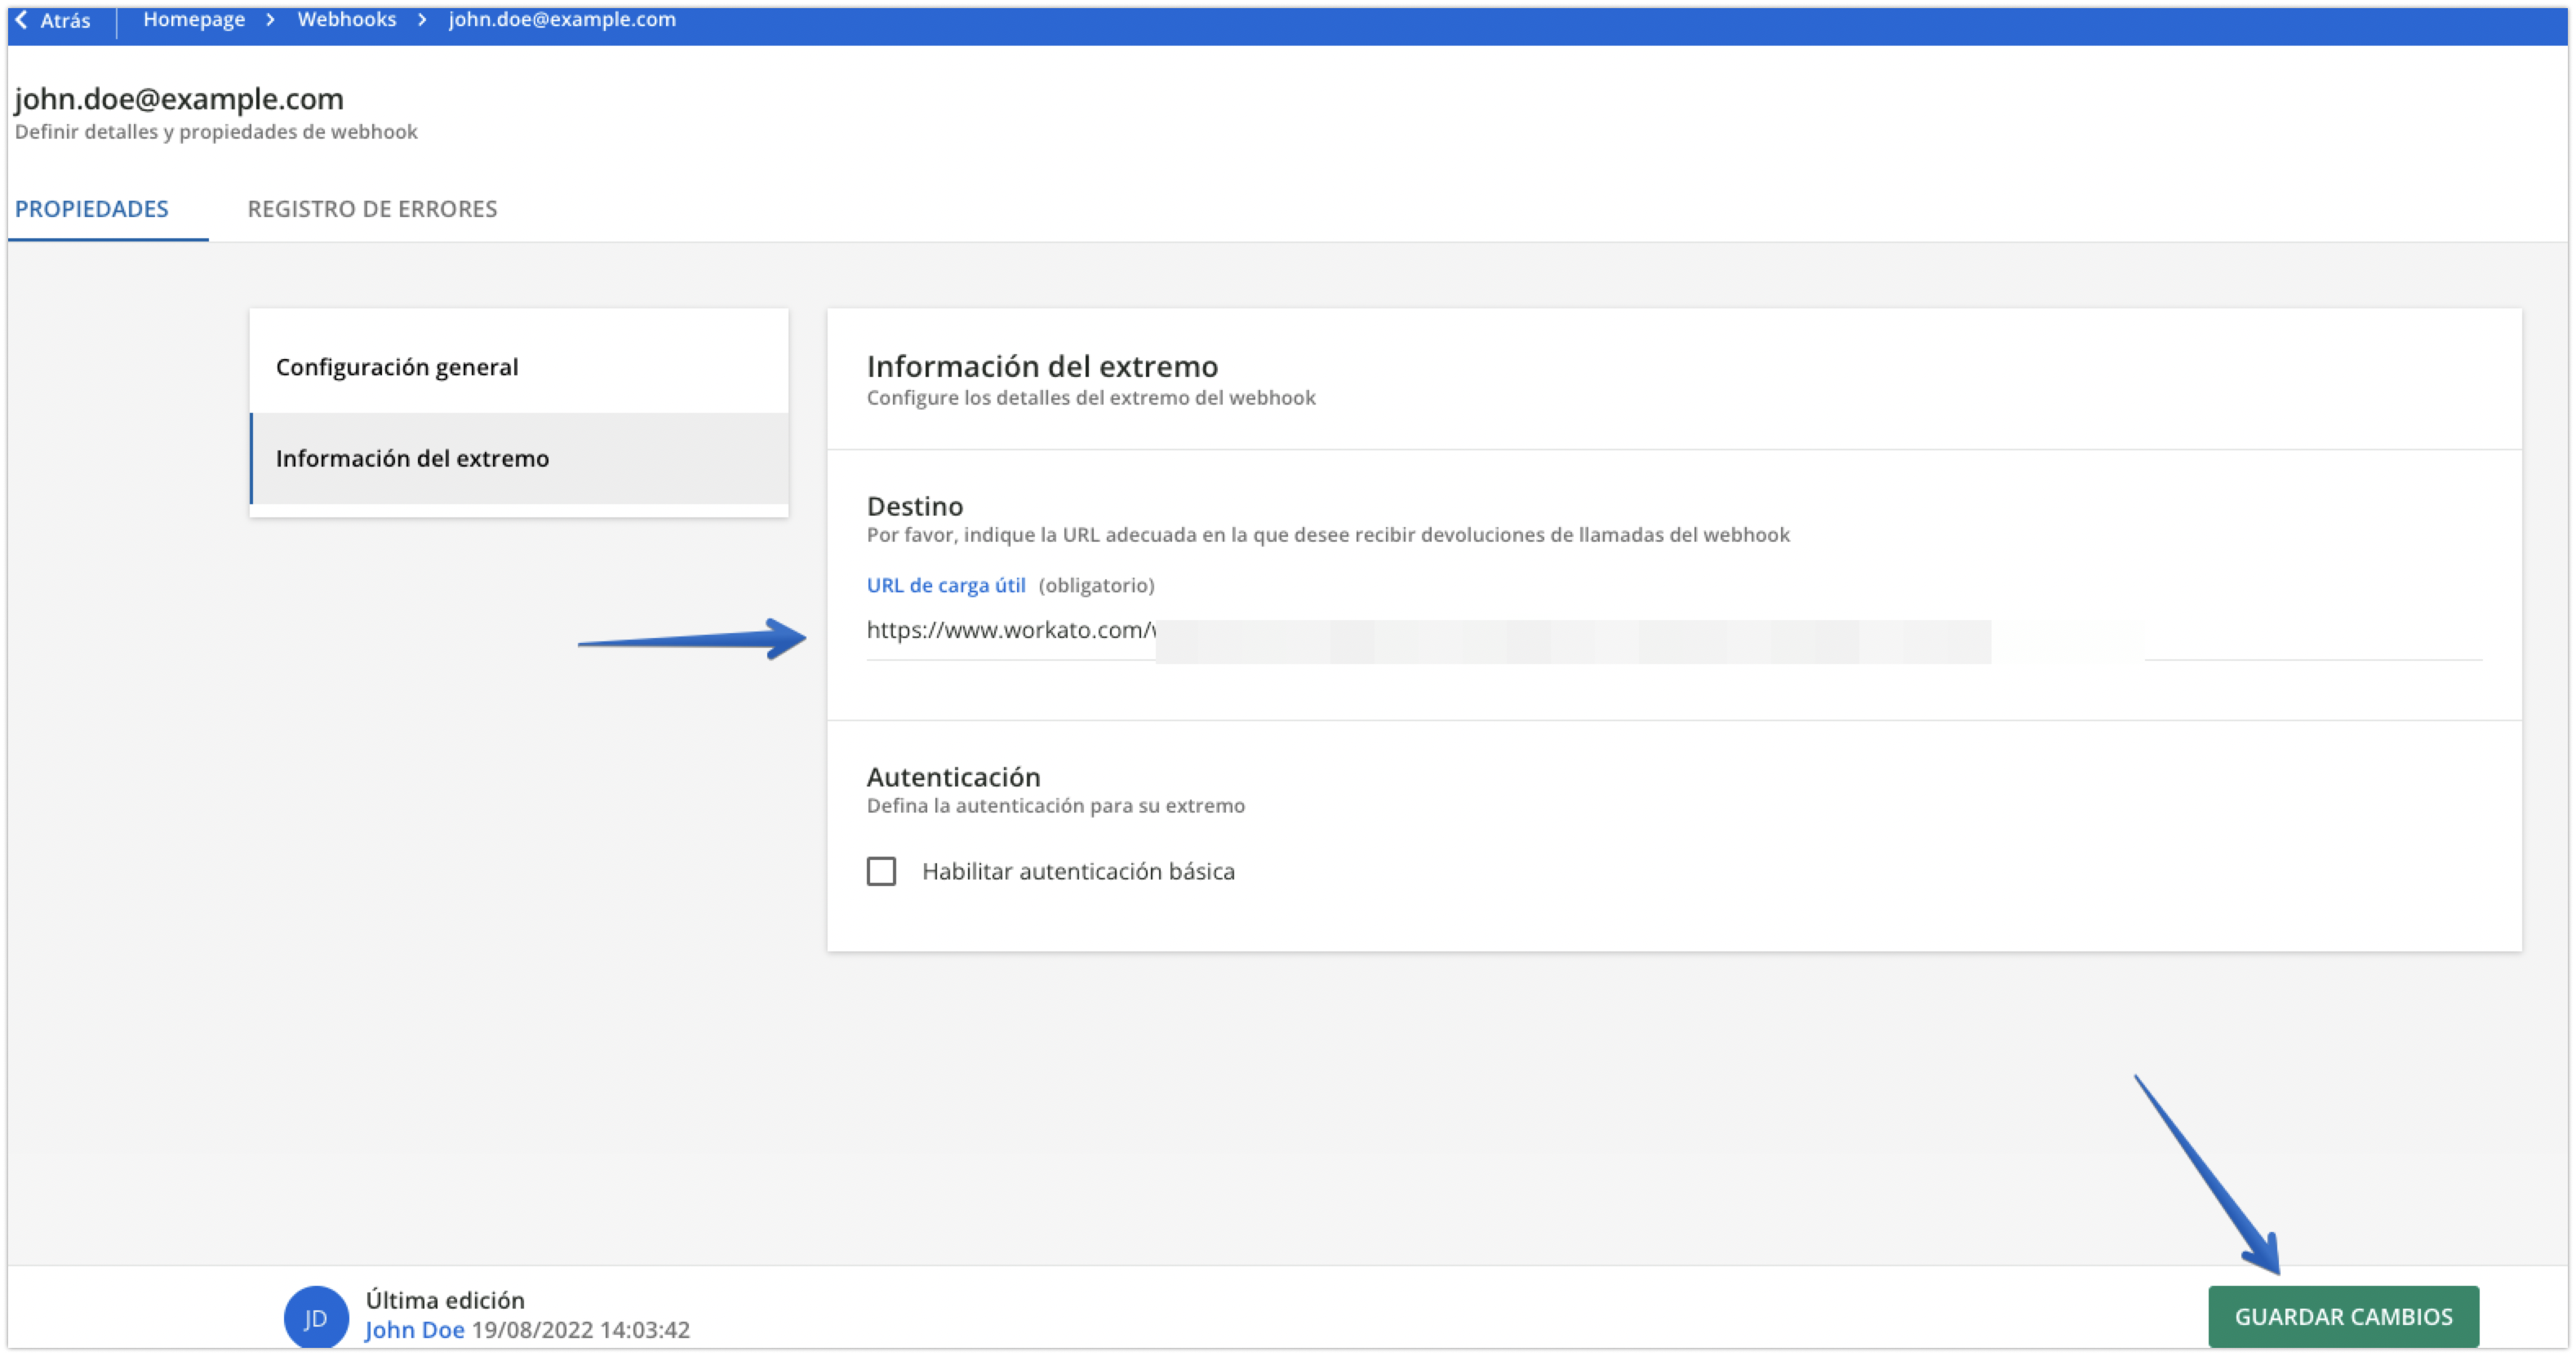
Task: Open the REGISTRO DE ERRORES tab
Action: coord(372,209)
